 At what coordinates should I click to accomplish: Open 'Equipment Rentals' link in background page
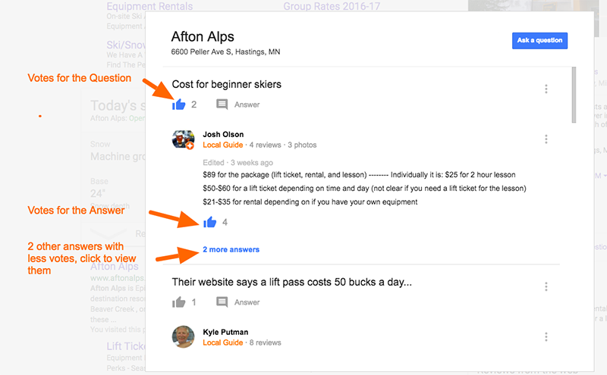click(x=149, y=6)
